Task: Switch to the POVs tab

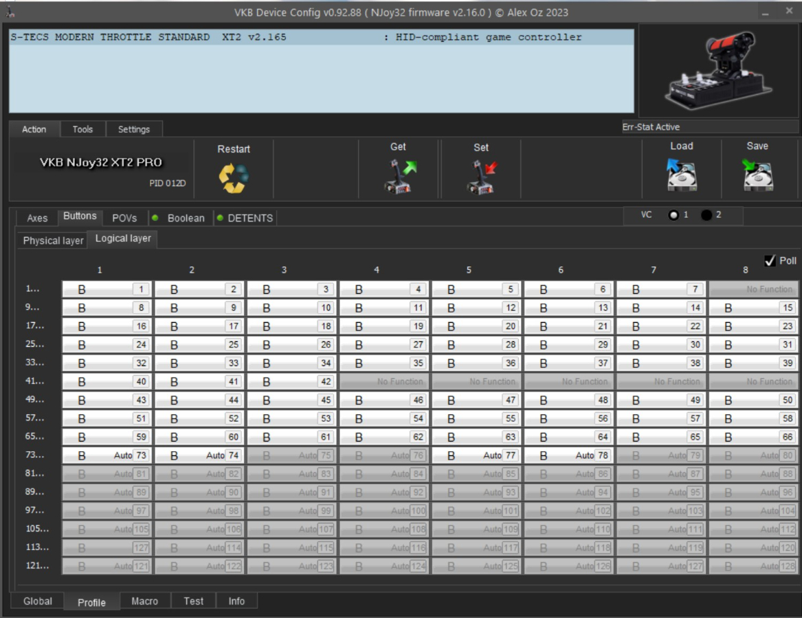Action: tap(125, 218)
